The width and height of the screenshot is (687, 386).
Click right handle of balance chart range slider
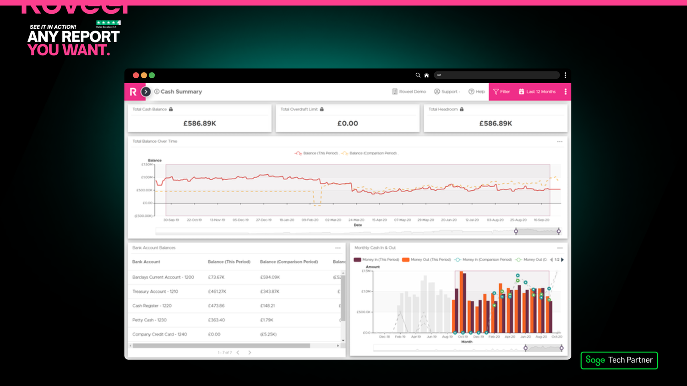tap(559, 231)
